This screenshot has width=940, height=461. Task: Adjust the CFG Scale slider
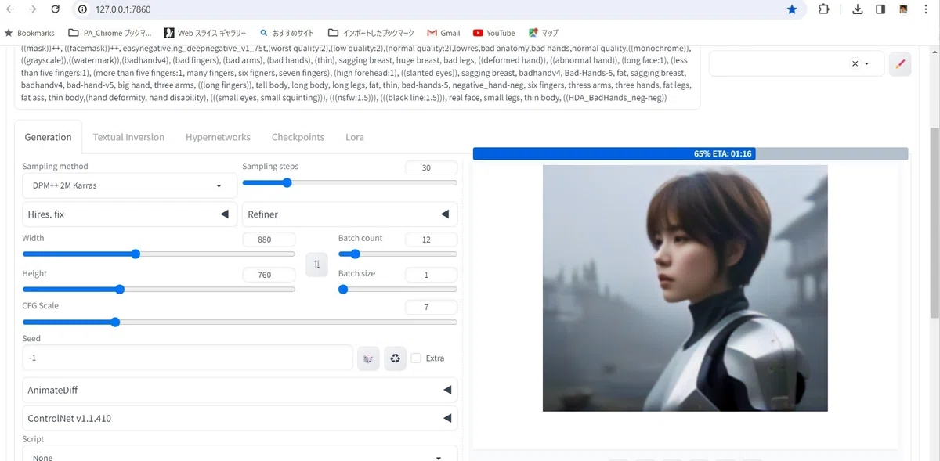(x=240, y=322)
